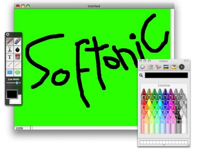Select the Eraser tool
200x158 pixels.
tap(18, 41)
